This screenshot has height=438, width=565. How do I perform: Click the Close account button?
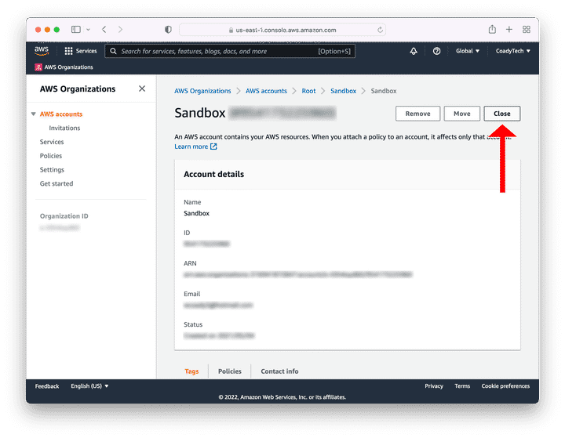click(502, 114)
